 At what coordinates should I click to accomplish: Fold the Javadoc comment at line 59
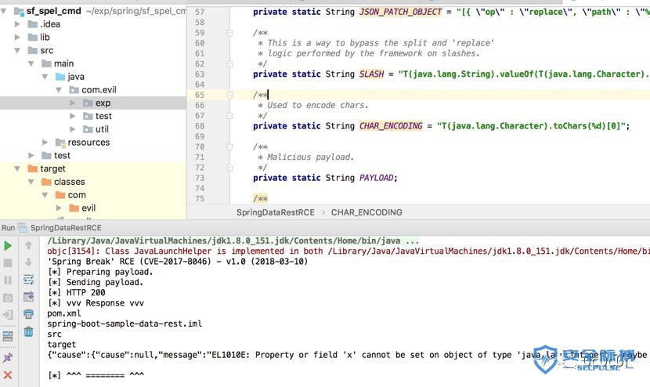pos(229,33)
